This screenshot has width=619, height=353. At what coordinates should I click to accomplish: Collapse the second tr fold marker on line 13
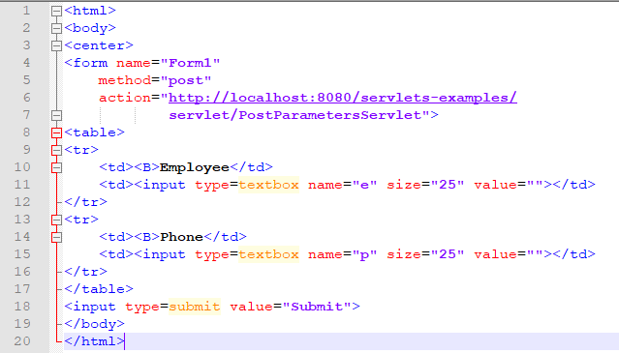pyautogui.click(x=56, y=220)
